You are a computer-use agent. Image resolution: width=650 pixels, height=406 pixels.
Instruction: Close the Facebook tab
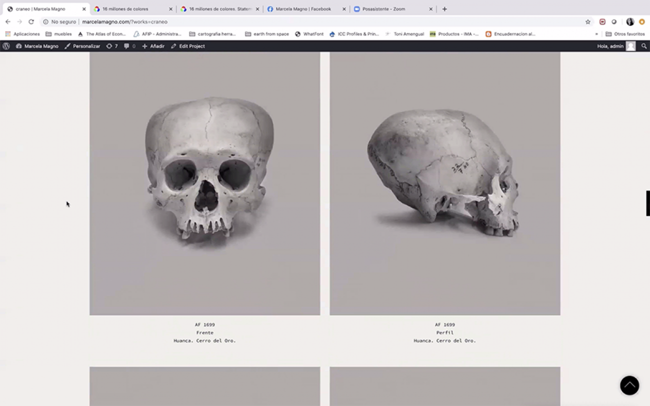(x=344, y=9)
